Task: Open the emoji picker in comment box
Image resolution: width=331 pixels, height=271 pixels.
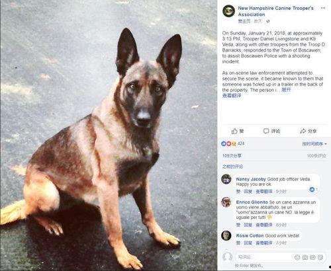Action: click(297, 257)
